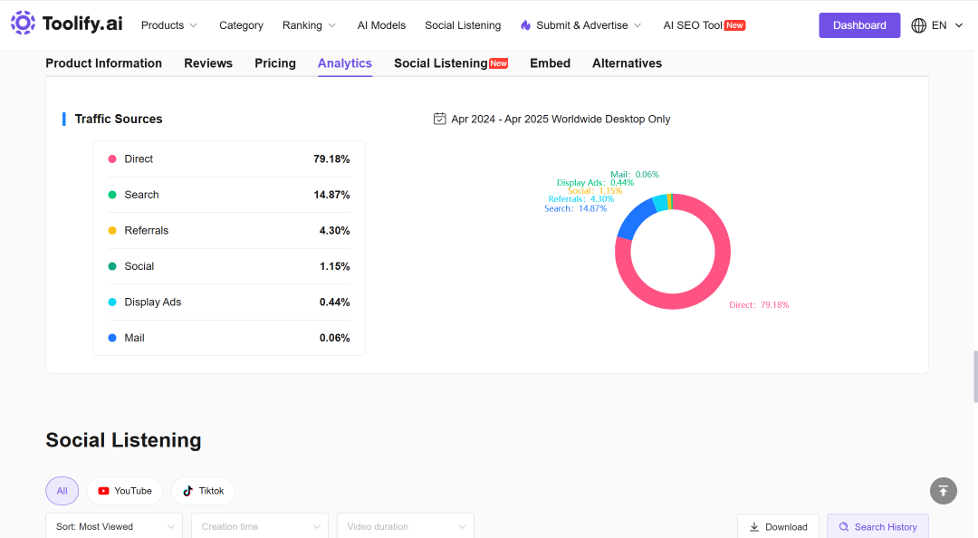Click the back-to-top arrow icon
Screen dimensions: 978x538
[x=944, y=491]
